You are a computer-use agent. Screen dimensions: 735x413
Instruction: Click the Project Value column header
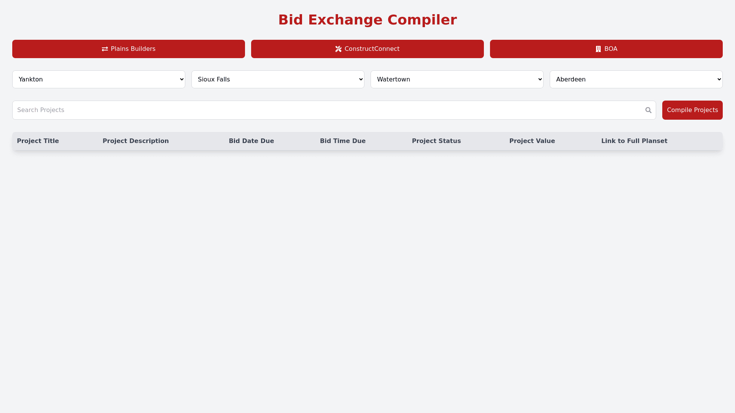[x=532, y=141]
